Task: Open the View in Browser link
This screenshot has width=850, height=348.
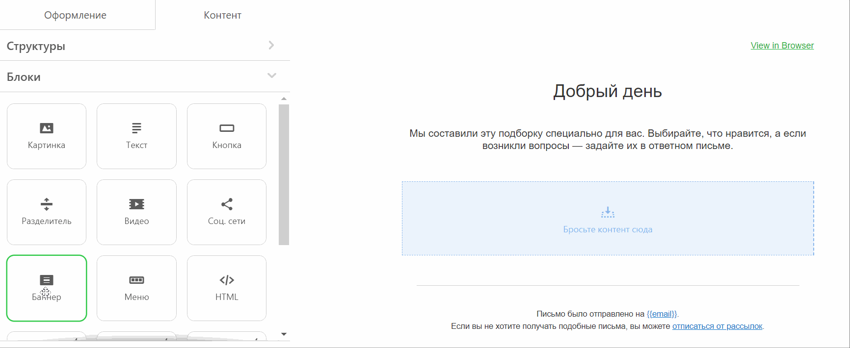Action: point(782,46)
